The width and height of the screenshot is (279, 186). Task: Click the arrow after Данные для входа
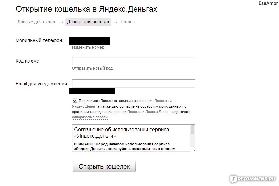point(61,22)
